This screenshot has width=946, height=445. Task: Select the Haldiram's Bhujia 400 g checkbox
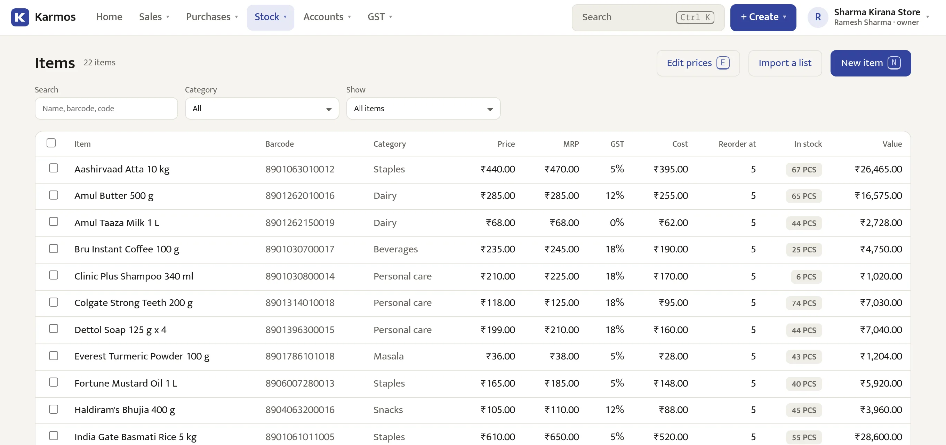coord(54,409)
